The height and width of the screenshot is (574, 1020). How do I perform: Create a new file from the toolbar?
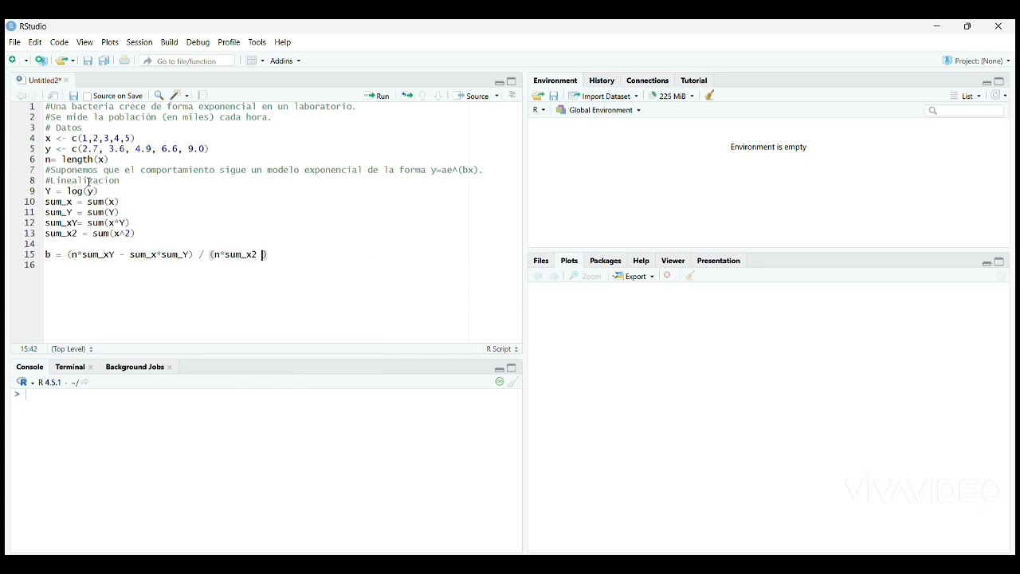point(14,61)
